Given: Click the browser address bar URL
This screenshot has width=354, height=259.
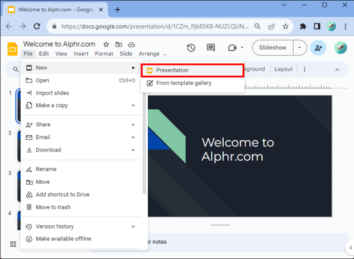Looking at the screenshot, I should pos(155,26).
